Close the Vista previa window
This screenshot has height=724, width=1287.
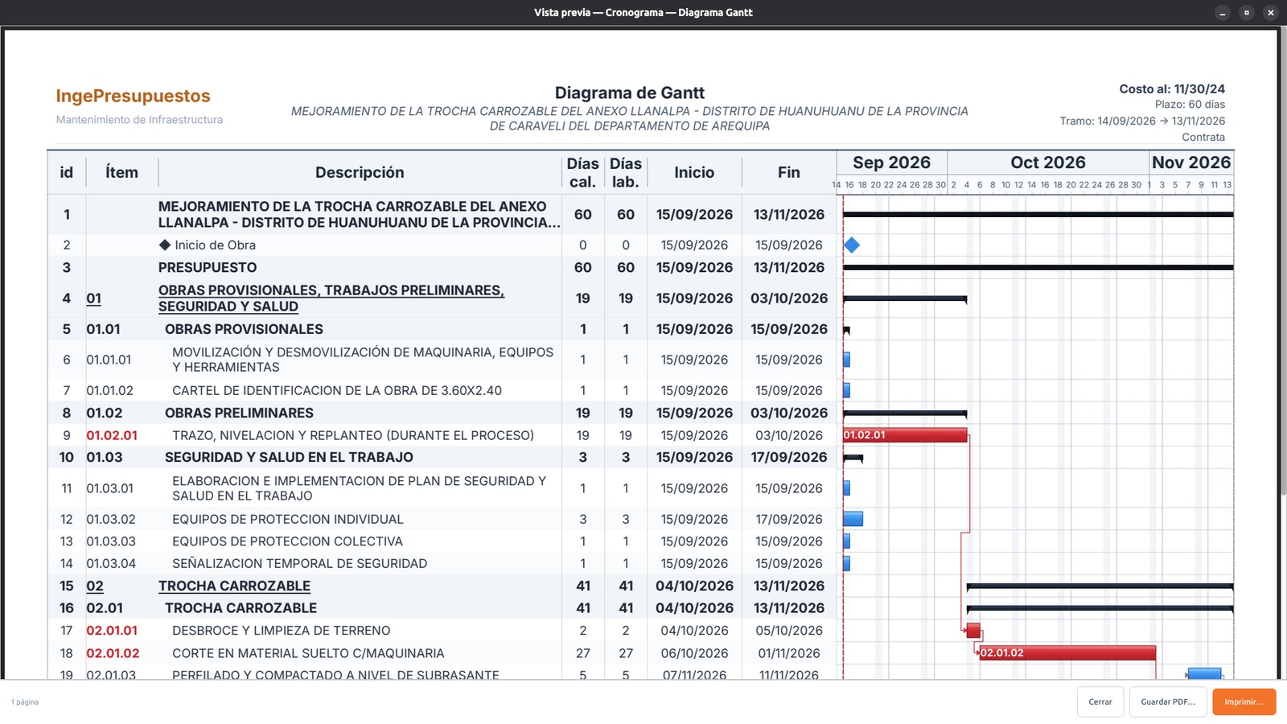(1271, 12)
